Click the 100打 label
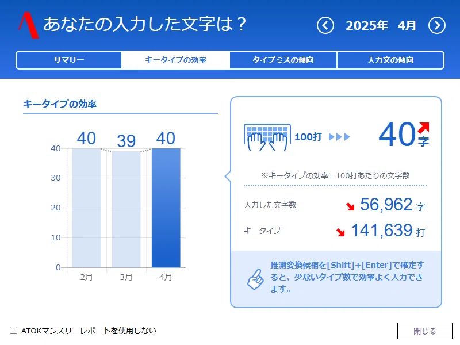 [x=308, y=137]
